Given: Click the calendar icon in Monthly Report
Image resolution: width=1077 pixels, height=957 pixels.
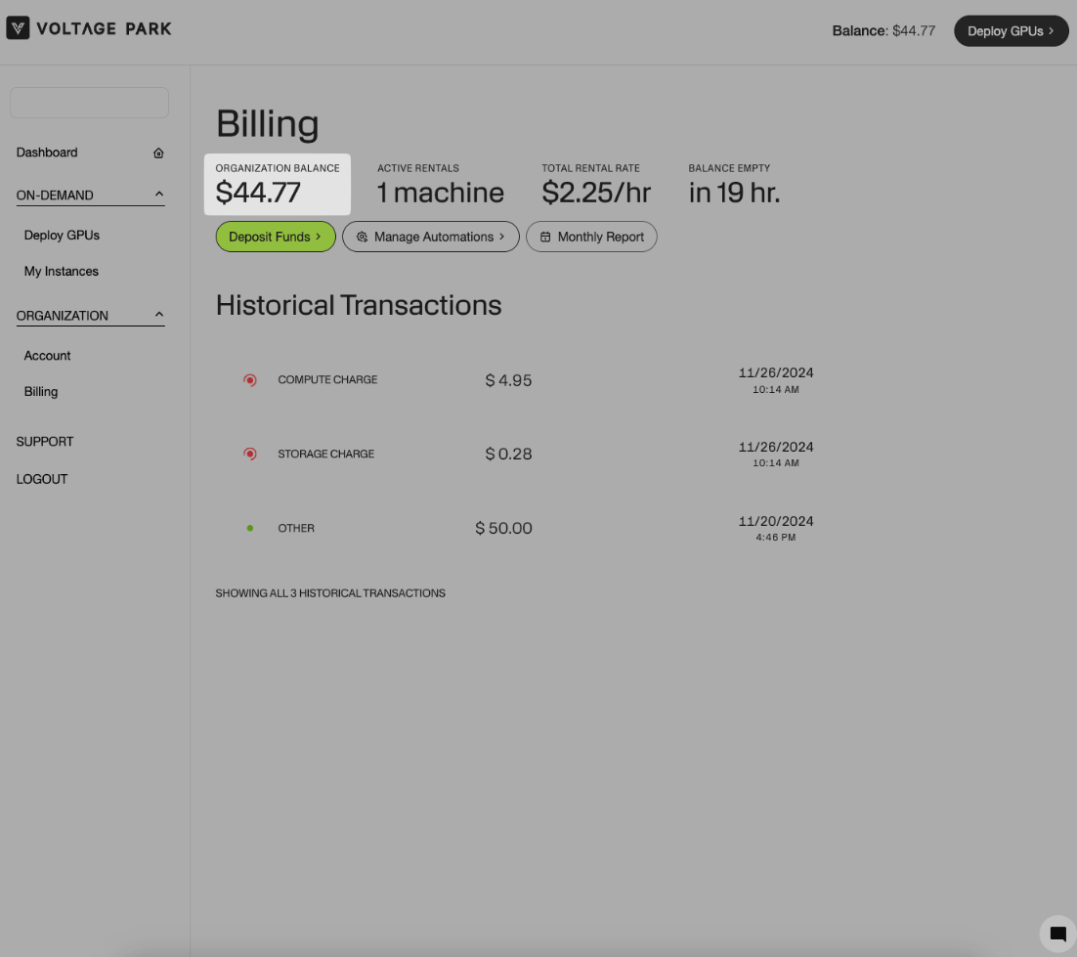Looking at the screenshot, I should point(545,238).
